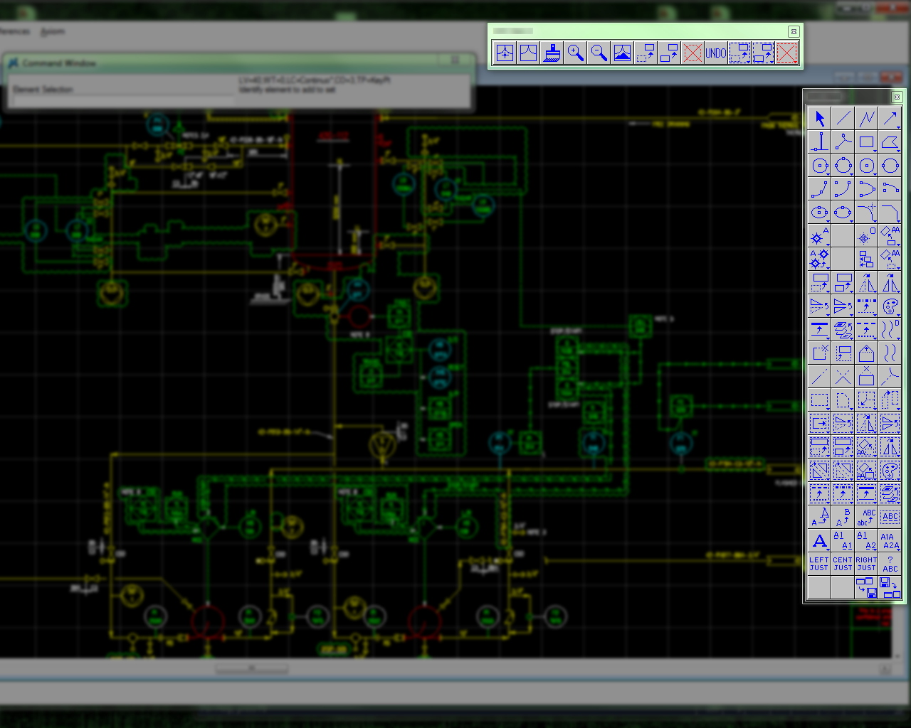Select the house shaped polygon tool
Screen dimensions: 911x728
coord(867,353)
